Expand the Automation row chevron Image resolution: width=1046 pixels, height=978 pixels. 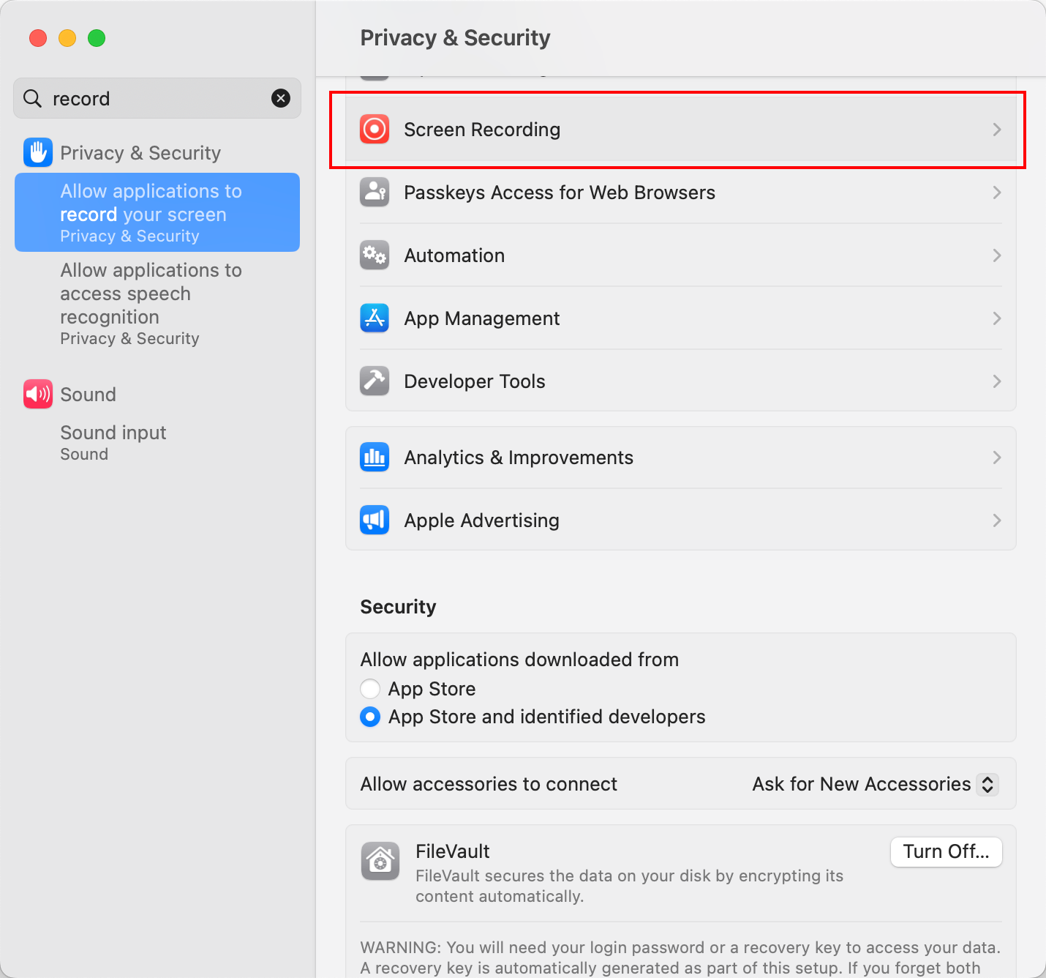tap(996, 255)
